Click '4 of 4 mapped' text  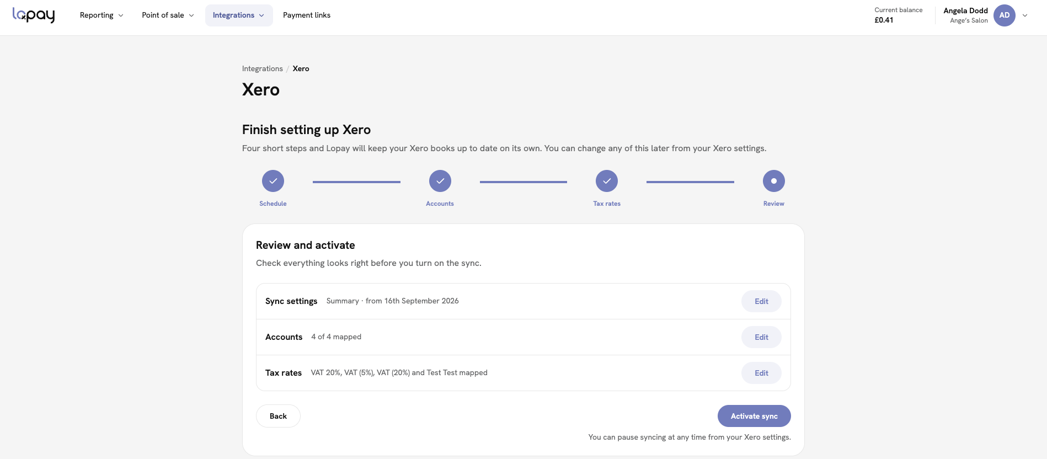pos(336,337)
